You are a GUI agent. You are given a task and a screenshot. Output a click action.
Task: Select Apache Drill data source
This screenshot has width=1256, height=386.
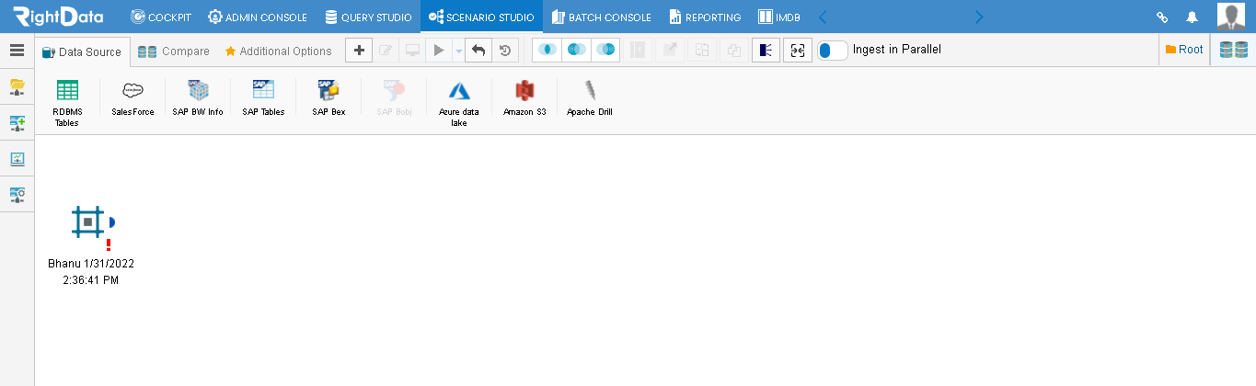(590, 98)
